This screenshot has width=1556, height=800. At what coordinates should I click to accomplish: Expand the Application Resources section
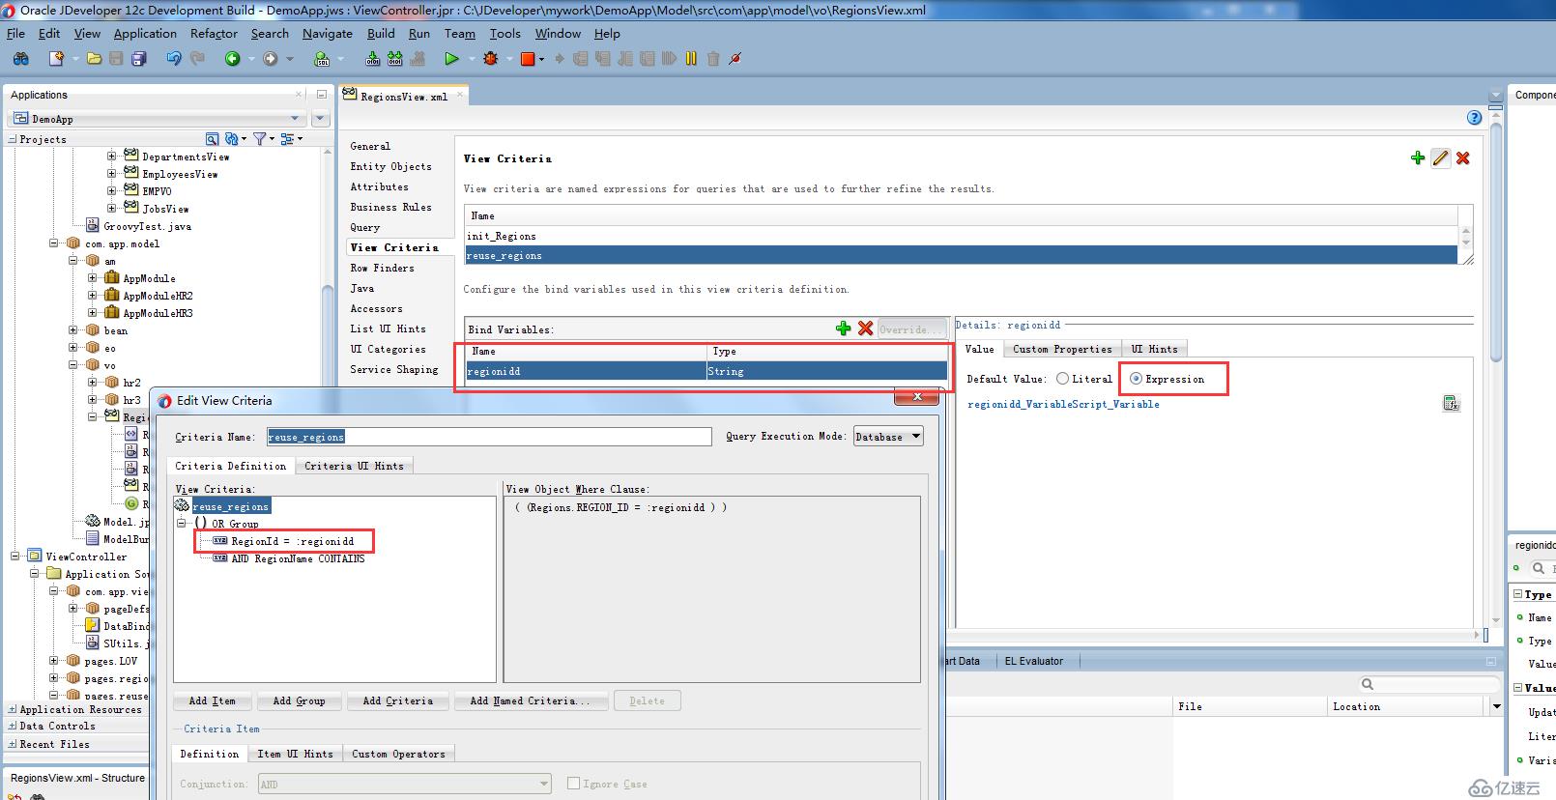click(x=12, y=709)
